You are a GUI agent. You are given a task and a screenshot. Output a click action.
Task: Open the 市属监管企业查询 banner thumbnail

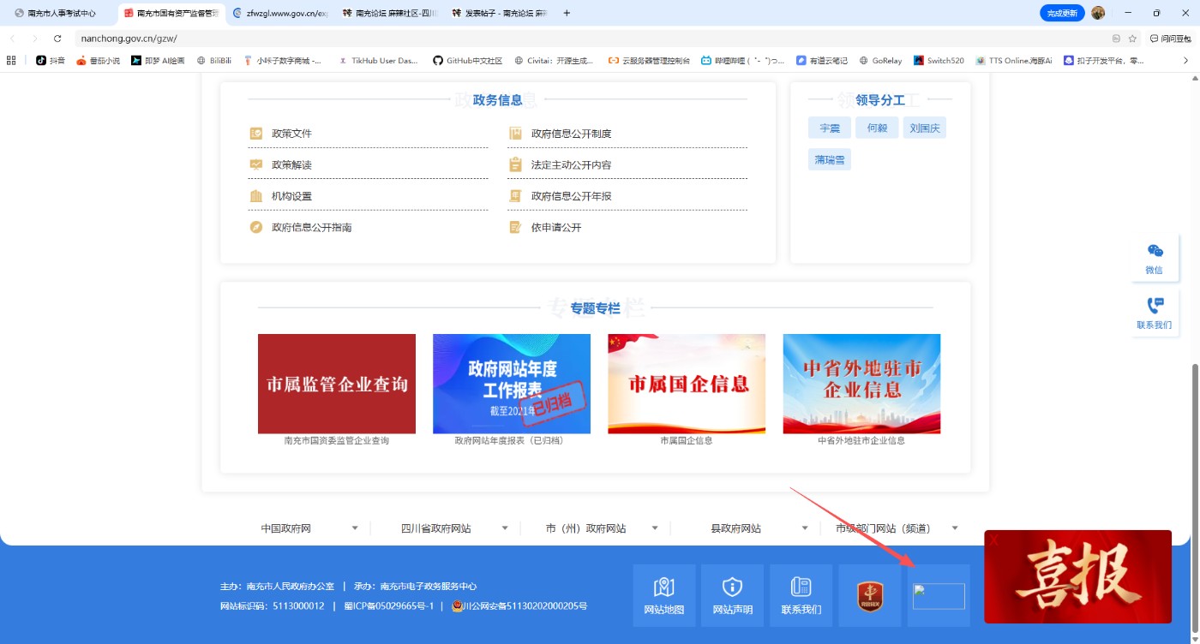point(337,384)
